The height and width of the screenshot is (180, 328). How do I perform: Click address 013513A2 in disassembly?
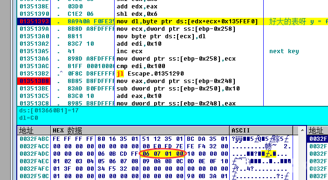[x=34, y=44]
